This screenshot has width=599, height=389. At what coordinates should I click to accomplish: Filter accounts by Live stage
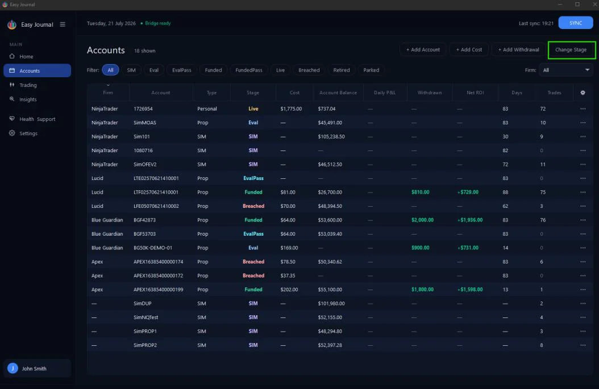pyautogui.click(x=280, y=70)
